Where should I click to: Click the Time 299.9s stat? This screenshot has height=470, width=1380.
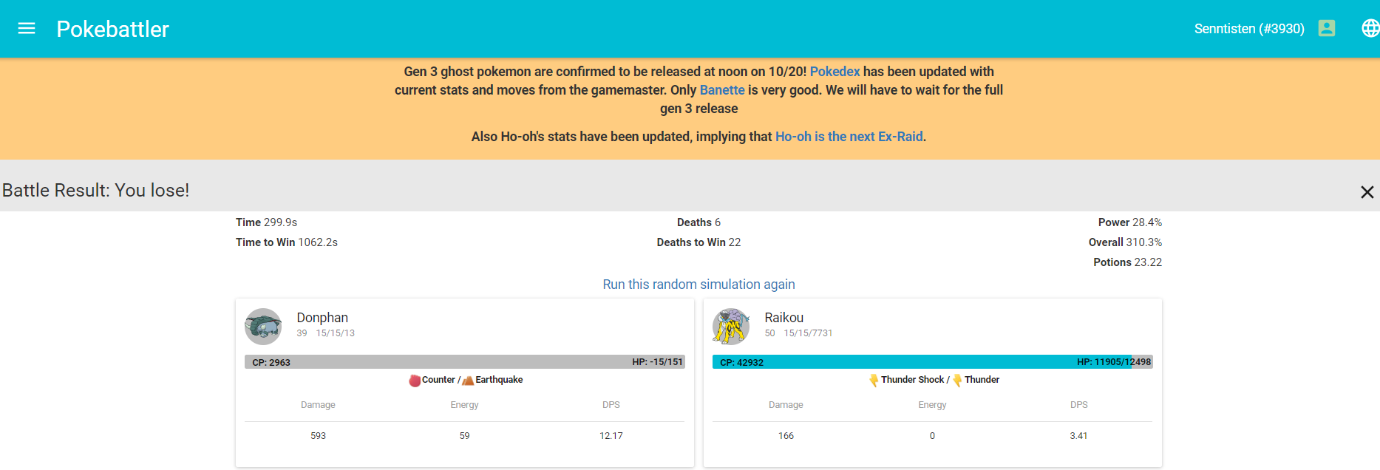(x=266, y=222)
